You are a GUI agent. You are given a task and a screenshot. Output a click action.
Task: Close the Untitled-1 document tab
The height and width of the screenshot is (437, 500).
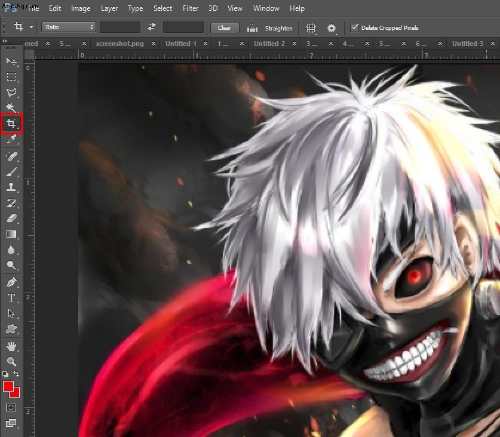(x=205, y=44)
